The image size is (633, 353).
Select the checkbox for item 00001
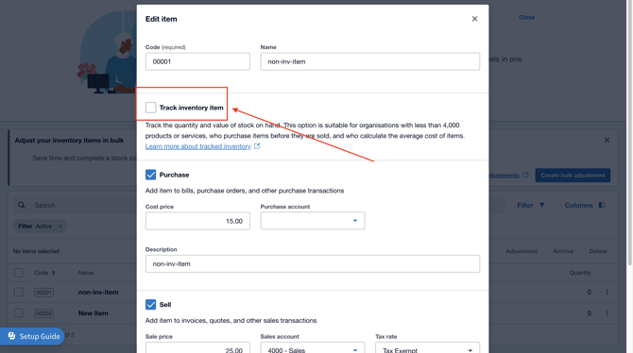tap(19, 292)
